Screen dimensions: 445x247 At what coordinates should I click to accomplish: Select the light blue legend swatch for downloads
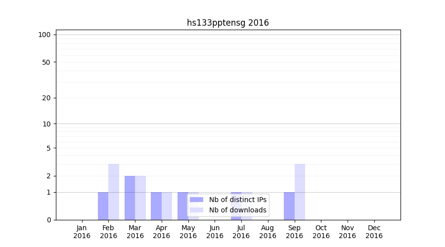click(196, 210)
